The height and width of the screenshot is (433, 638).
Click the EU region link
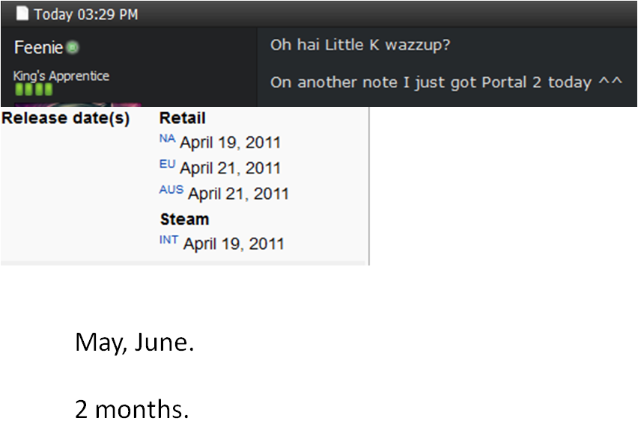tap(167, 164)
